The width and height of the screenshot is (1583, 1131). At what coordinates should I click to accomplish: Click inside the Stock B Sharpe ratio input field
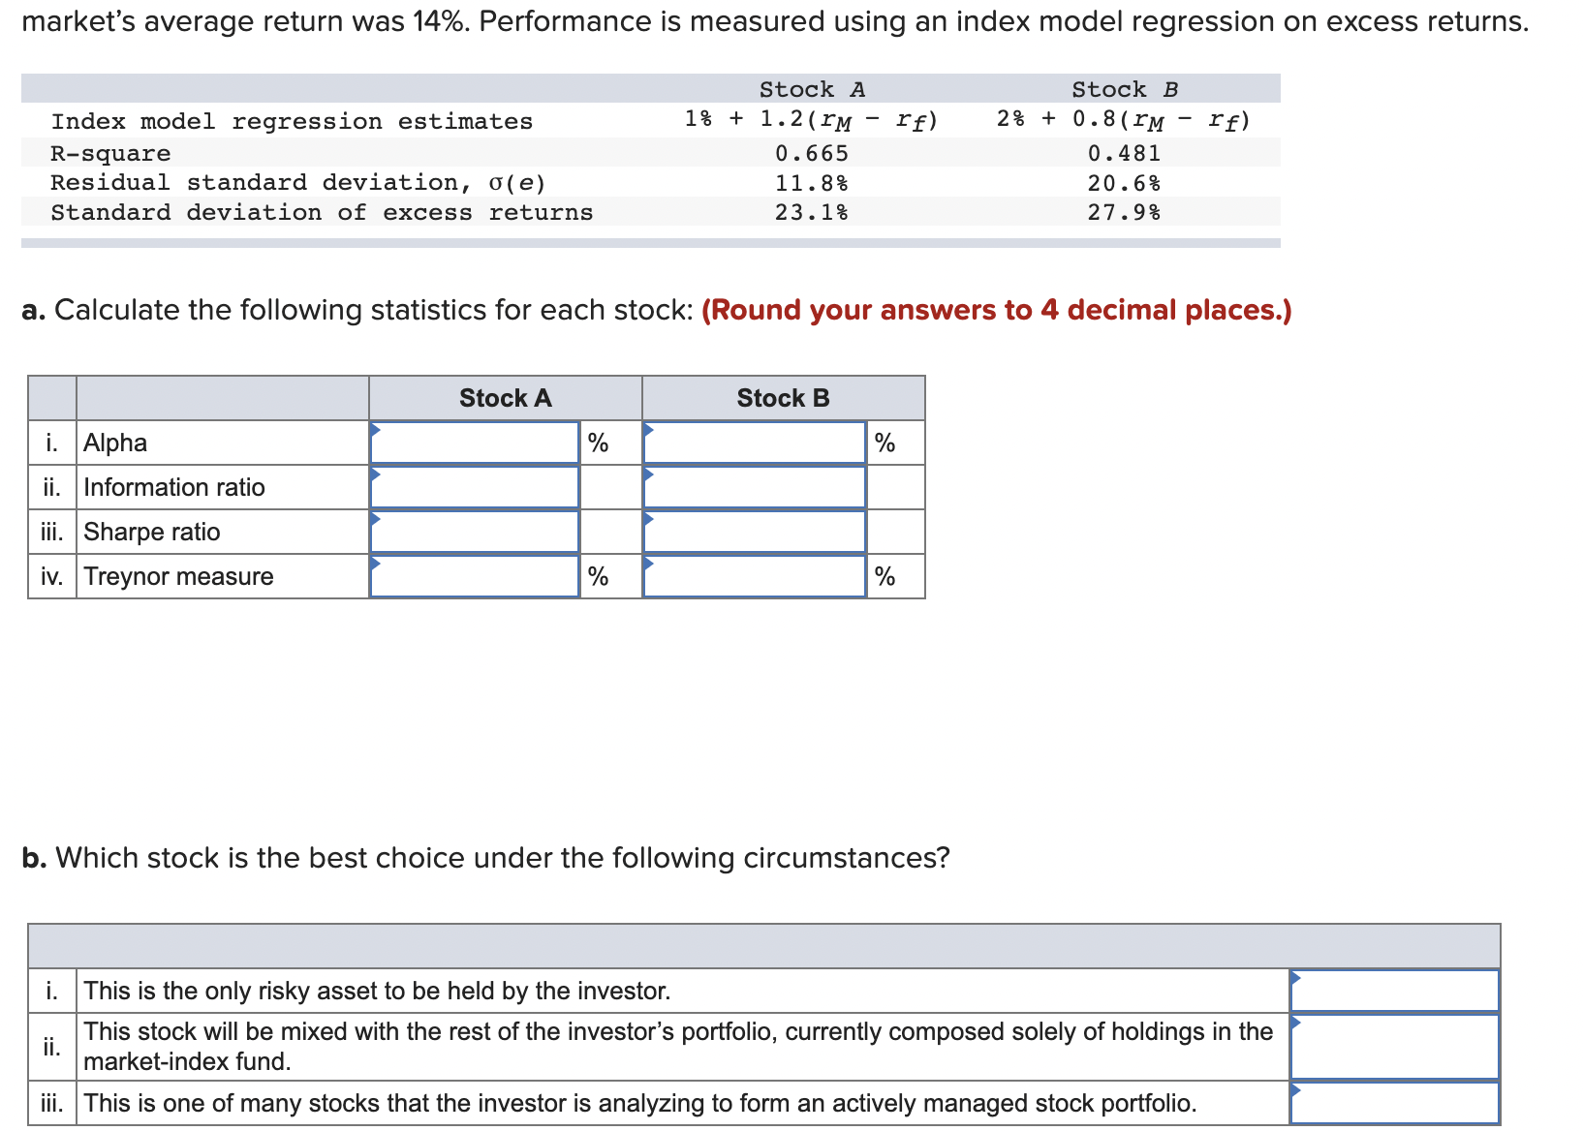(x=756, y=531)
